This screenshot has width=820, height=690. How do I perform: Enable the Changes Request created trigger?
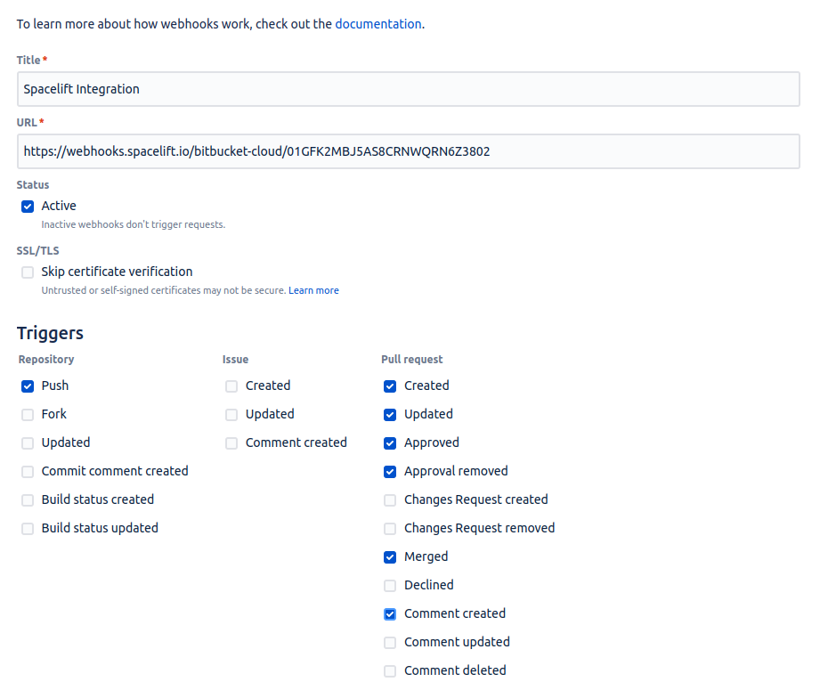tap(390, 499)
